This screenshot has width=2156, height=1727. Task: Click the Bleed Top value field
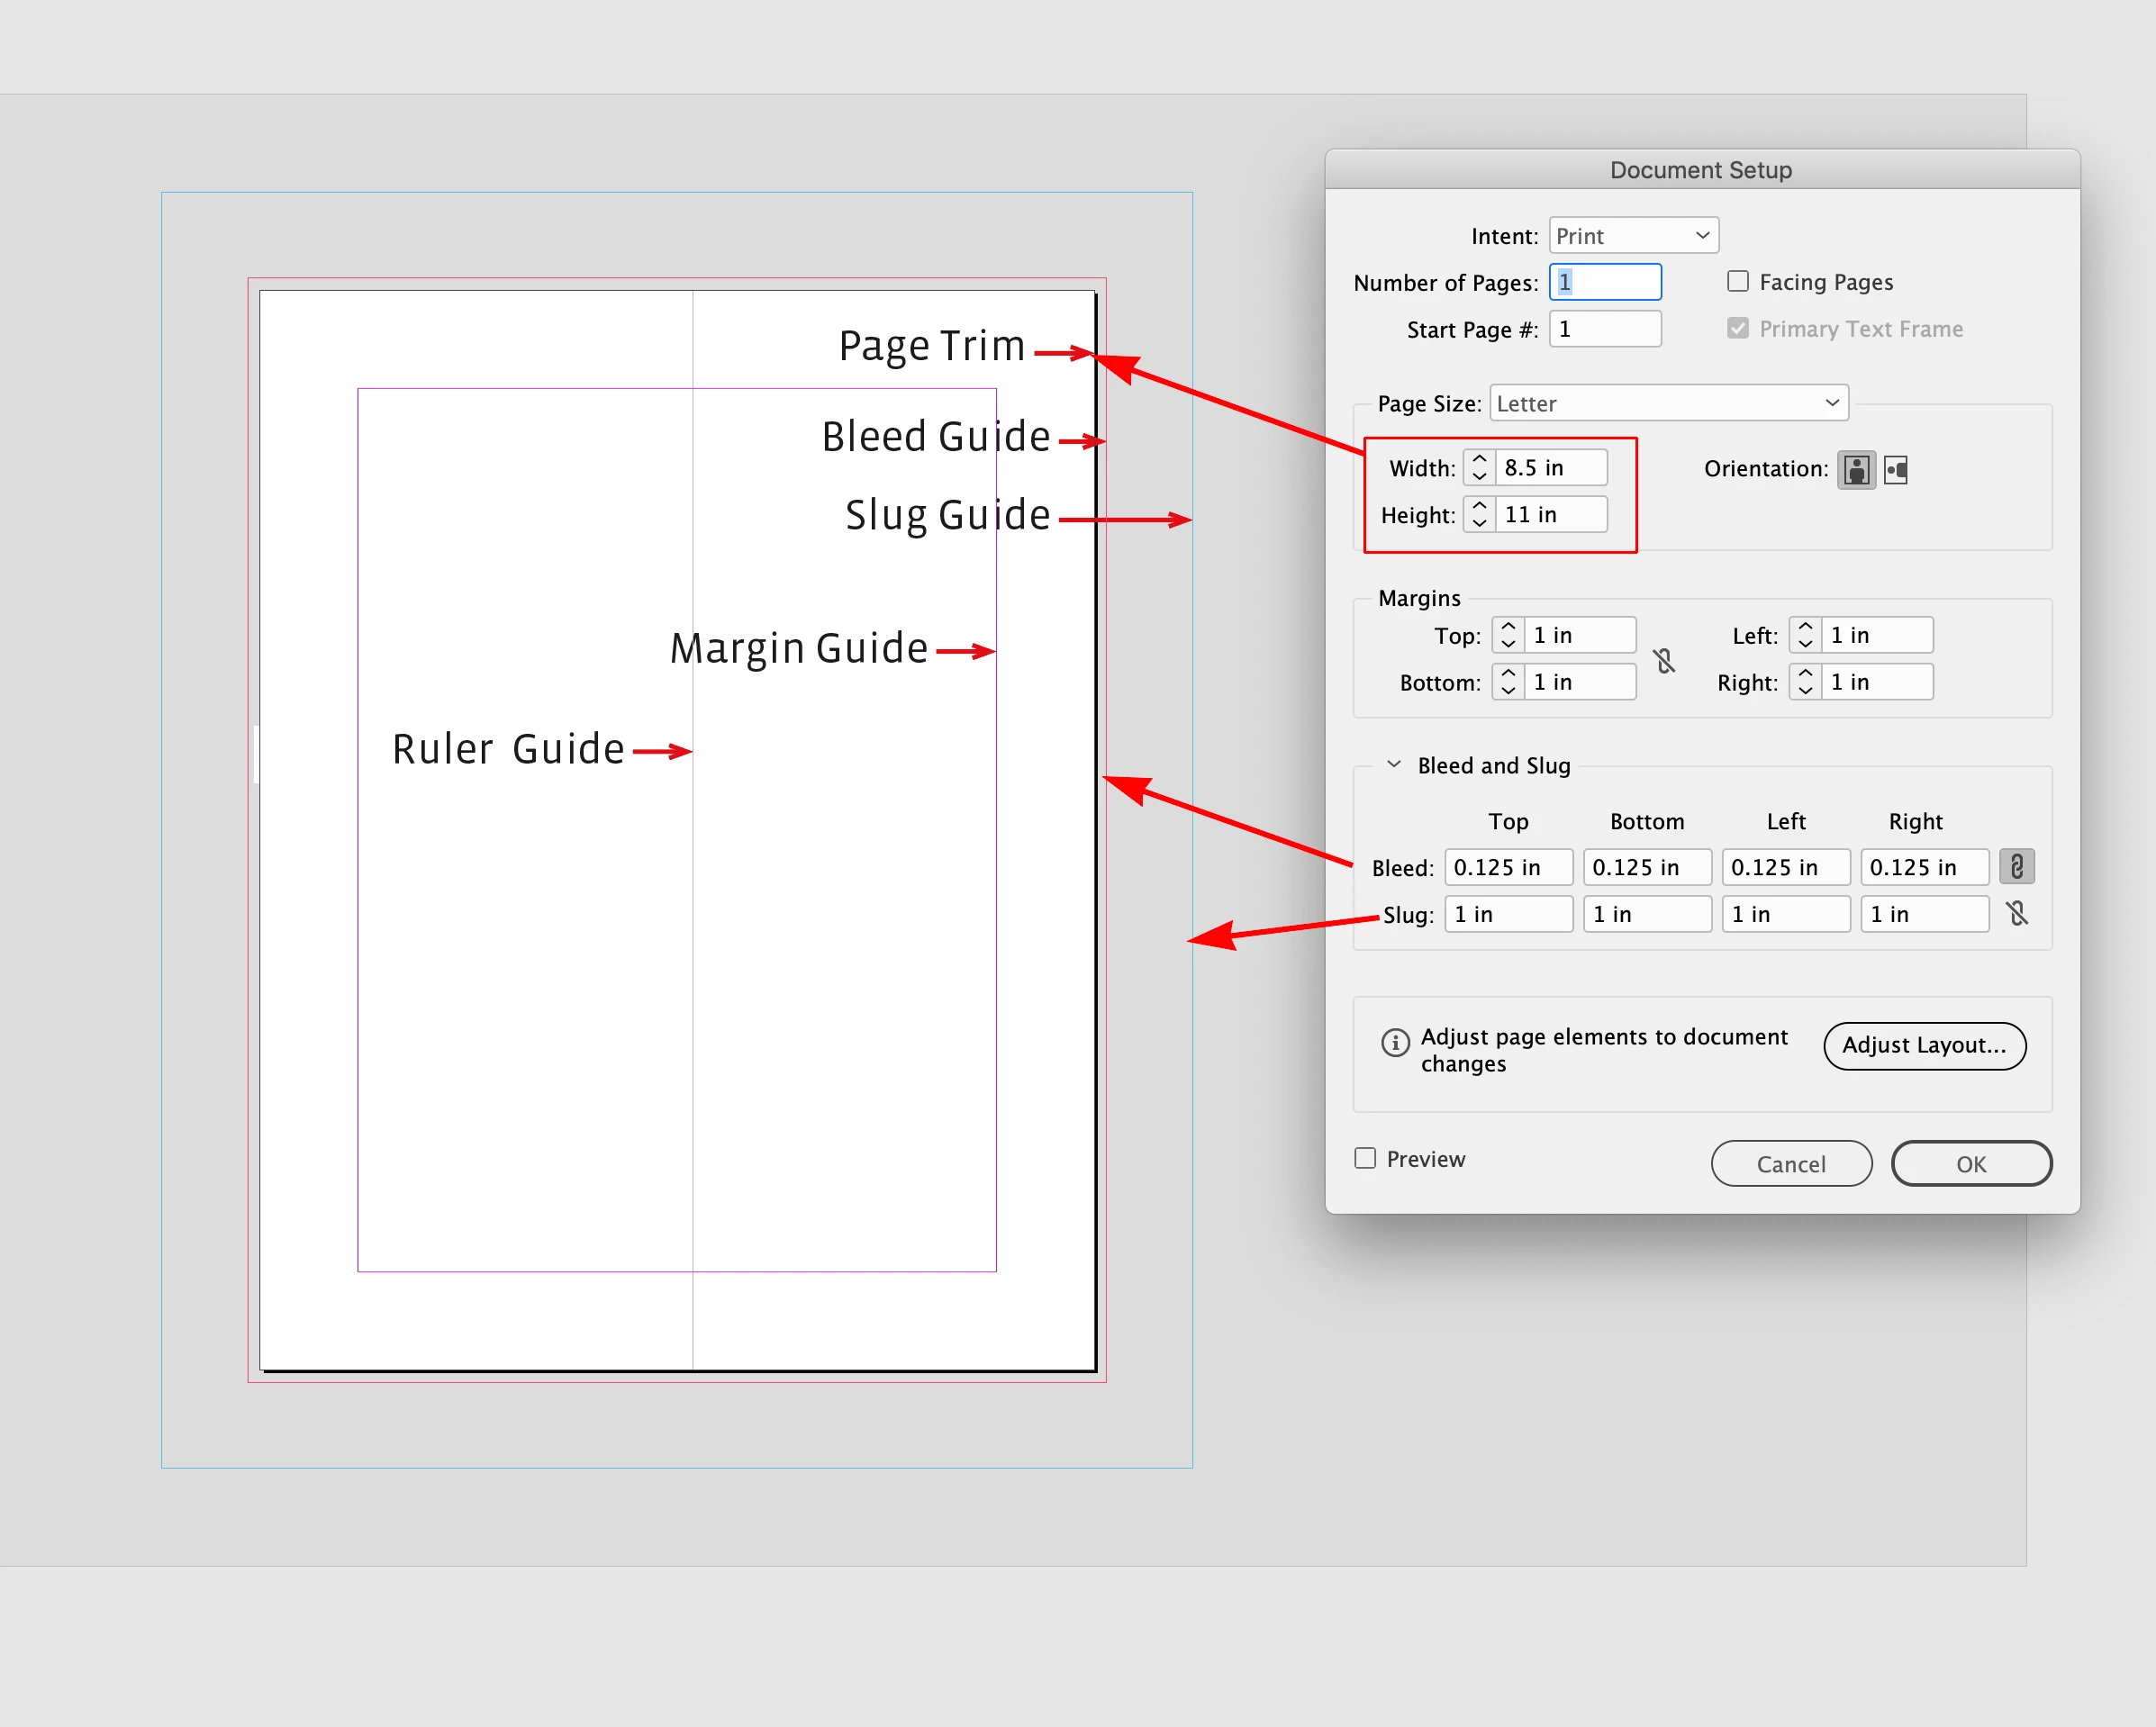[x=1508, y=867]
